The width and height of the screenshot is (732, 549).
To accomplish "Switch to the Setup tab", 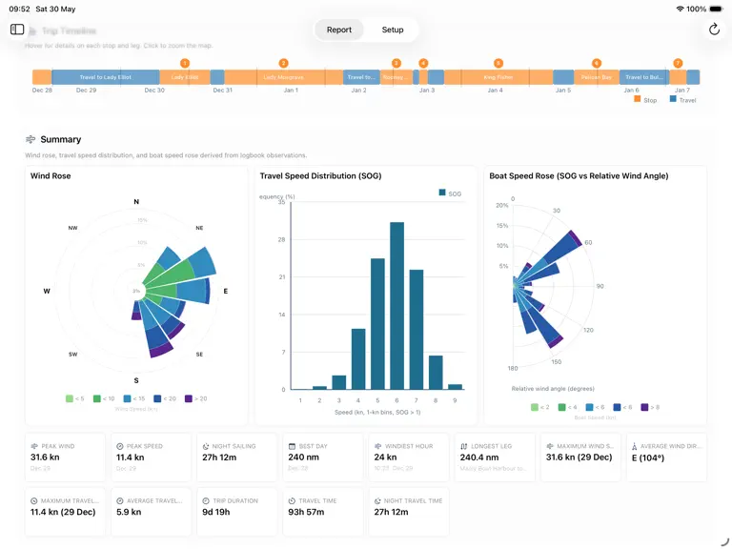I will click(392, 30).
